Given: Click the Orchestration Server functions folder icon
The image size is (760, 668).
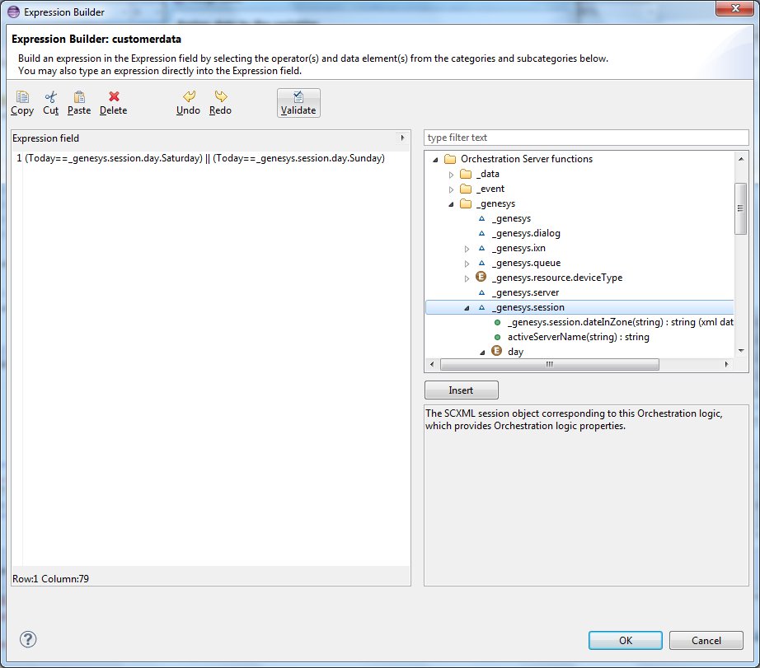Looking at the screenshot, I should coord(450,159).
